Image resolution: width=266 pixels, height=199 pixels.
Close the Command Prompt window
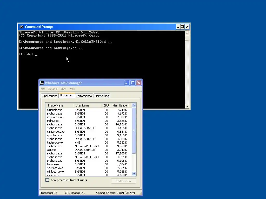(187, 27)
